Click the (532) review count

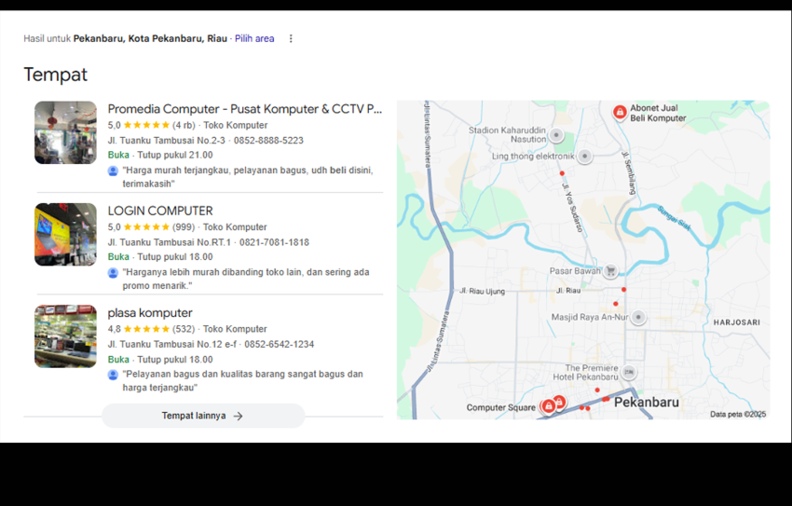184,329
